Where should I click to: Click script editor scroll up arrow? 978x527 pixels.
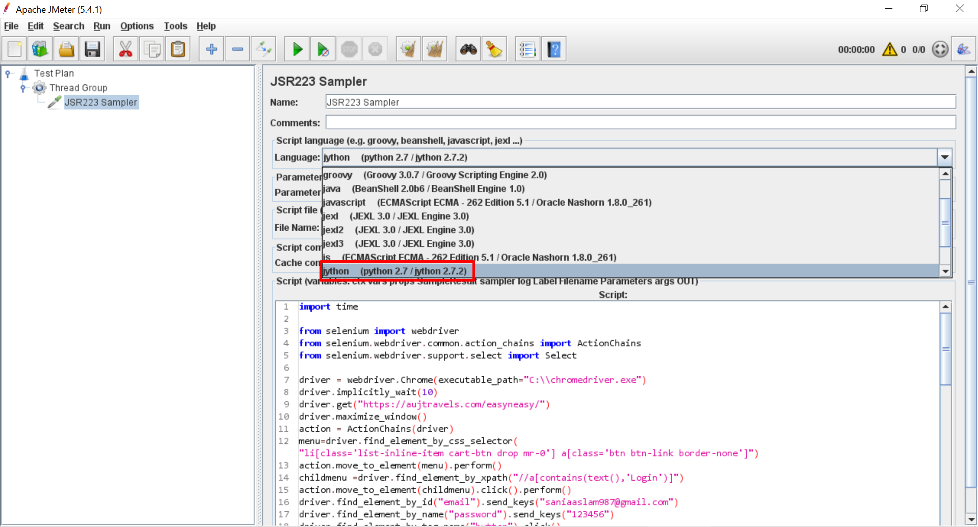coord(945,307)
